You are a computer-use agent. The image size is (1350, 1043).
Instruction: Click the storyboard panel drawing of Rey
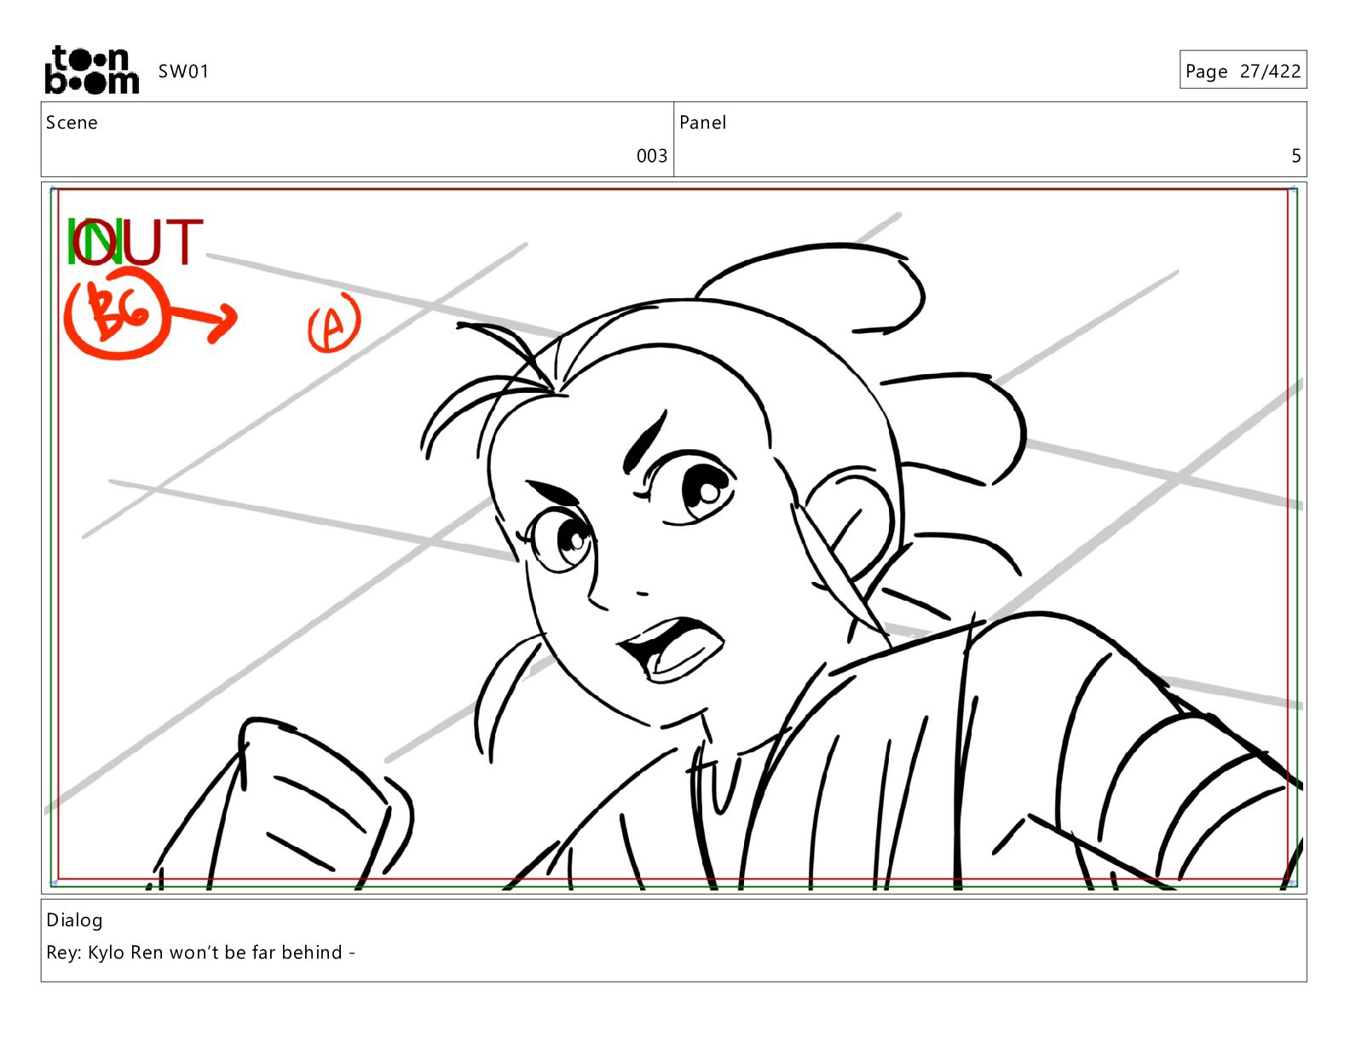(673, 538)
